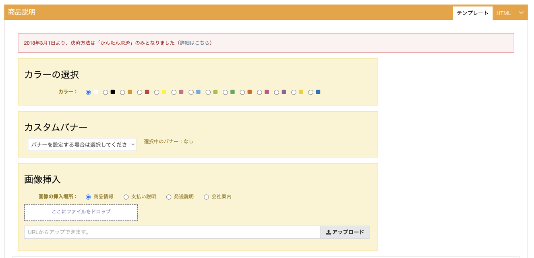Switch to the HTML tab
The width and height of the screenshot is (534, 258).
click(503, 13)
